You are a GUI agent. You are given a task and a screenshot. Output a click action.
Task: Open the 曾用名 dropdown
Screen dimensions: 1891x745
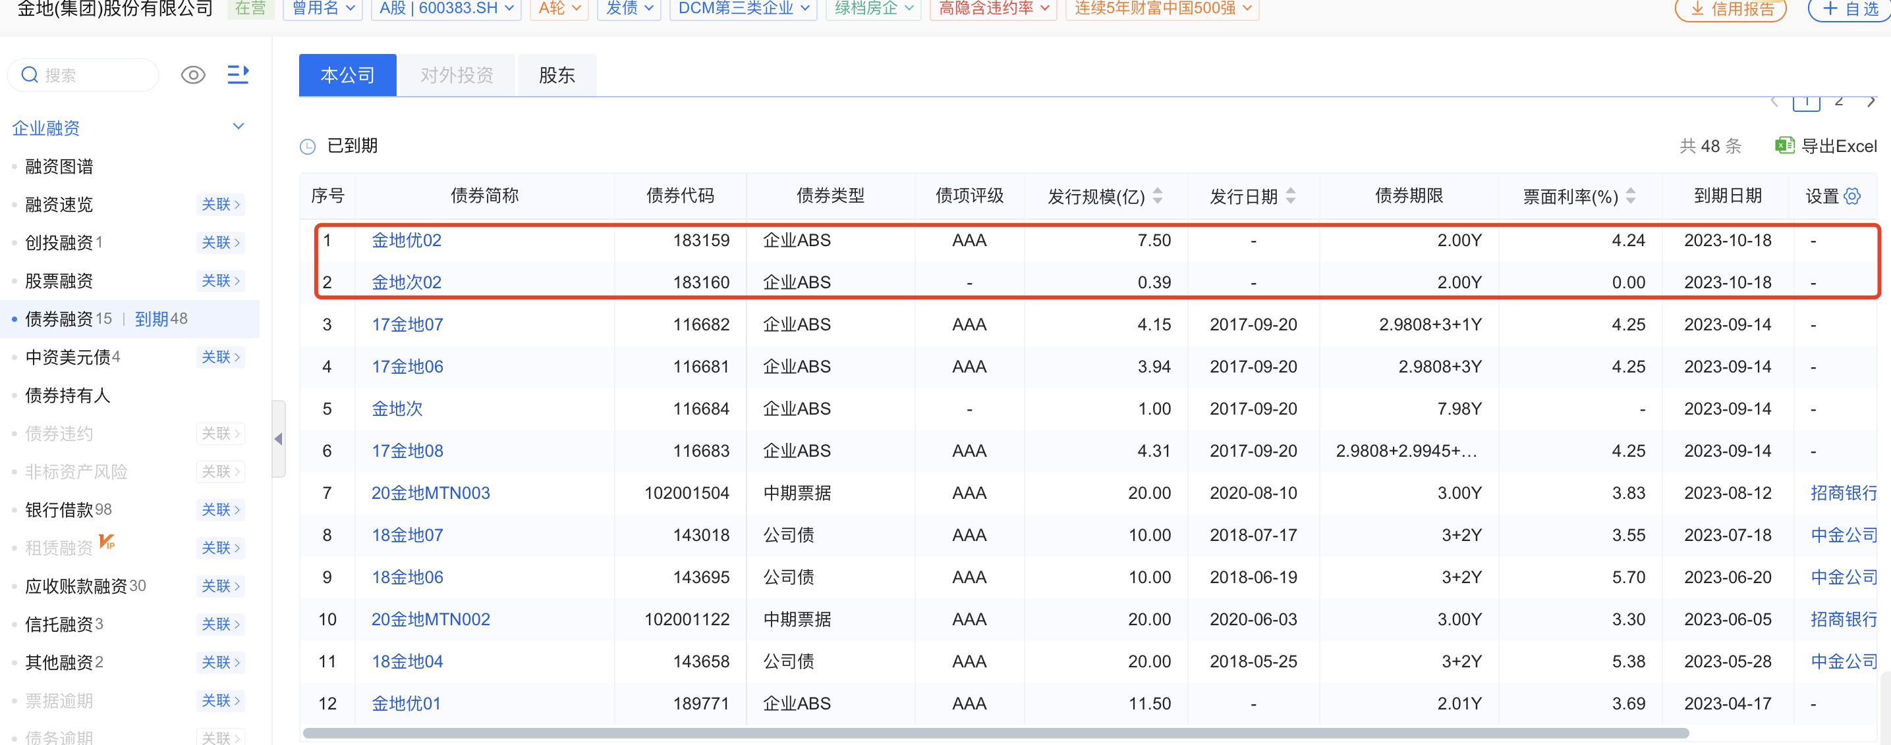[323, 8]
